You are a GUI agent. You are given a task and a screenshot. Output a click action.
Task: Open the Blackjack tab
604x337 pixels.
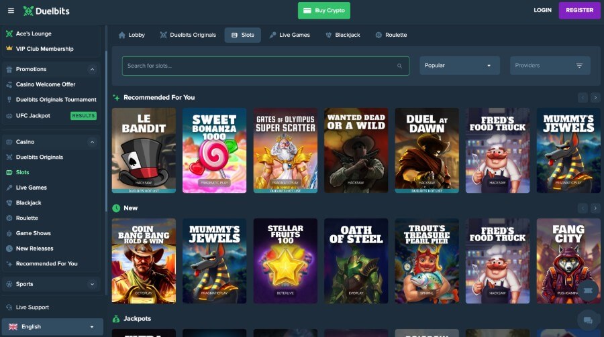click(343, 35)
